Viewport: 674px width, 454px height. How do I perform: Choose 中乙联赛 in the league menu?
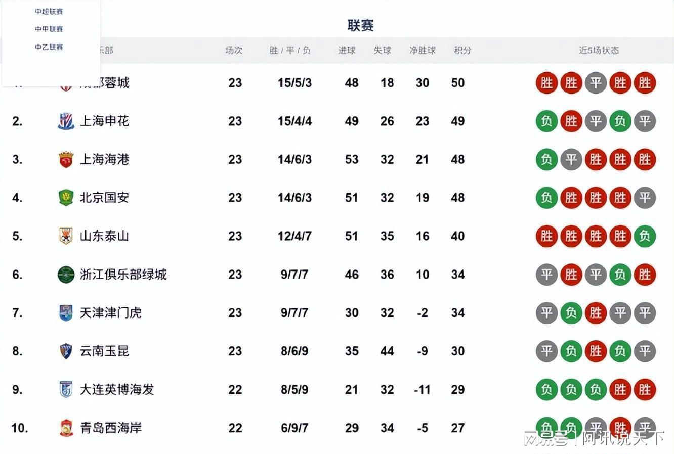coord(49,47)
